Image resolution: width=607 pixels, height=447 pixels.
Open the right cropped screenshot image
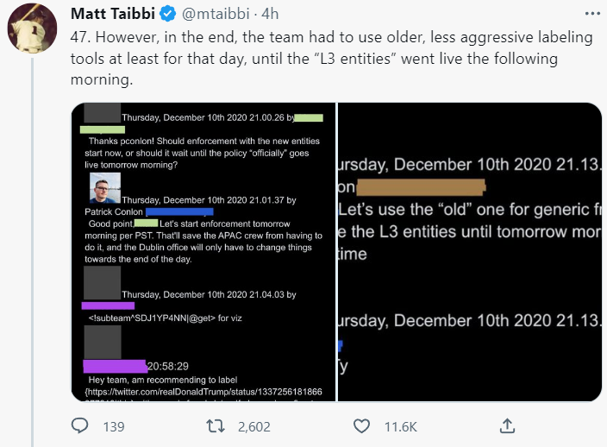click(x=470, y=251)
